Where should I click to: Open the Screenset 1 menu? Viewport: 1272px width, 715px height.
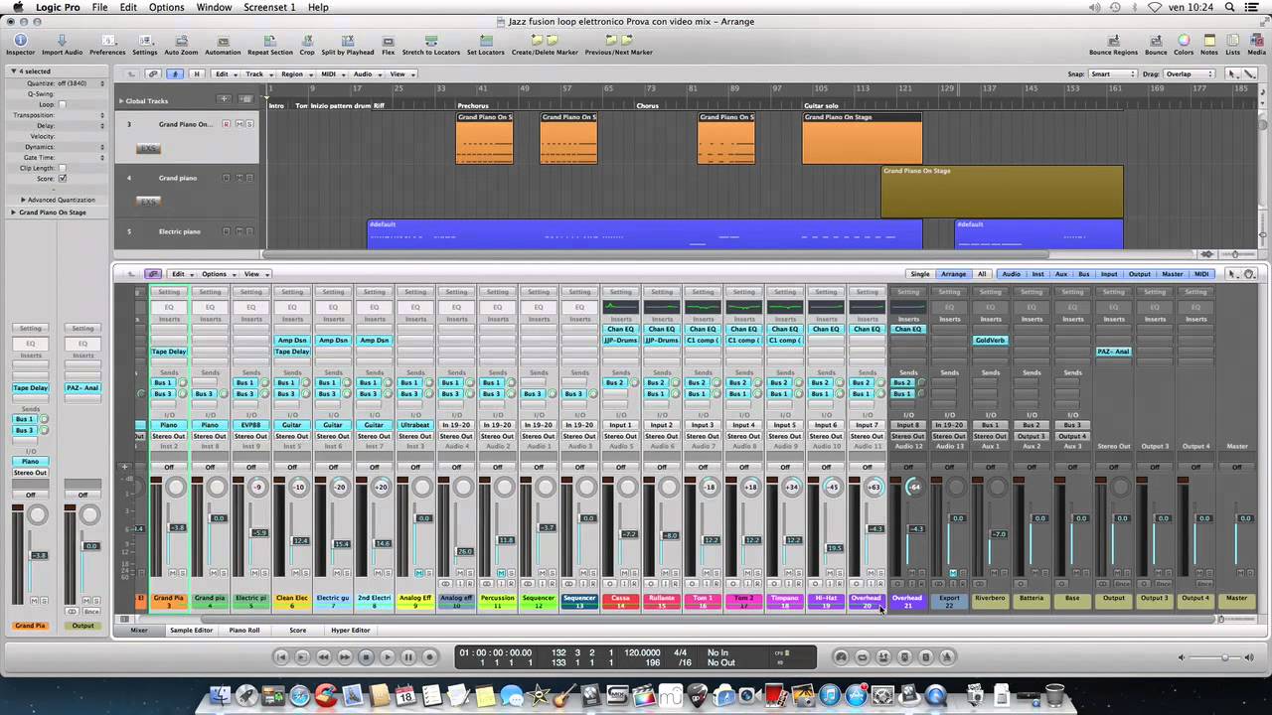click(x=269, y=7)
